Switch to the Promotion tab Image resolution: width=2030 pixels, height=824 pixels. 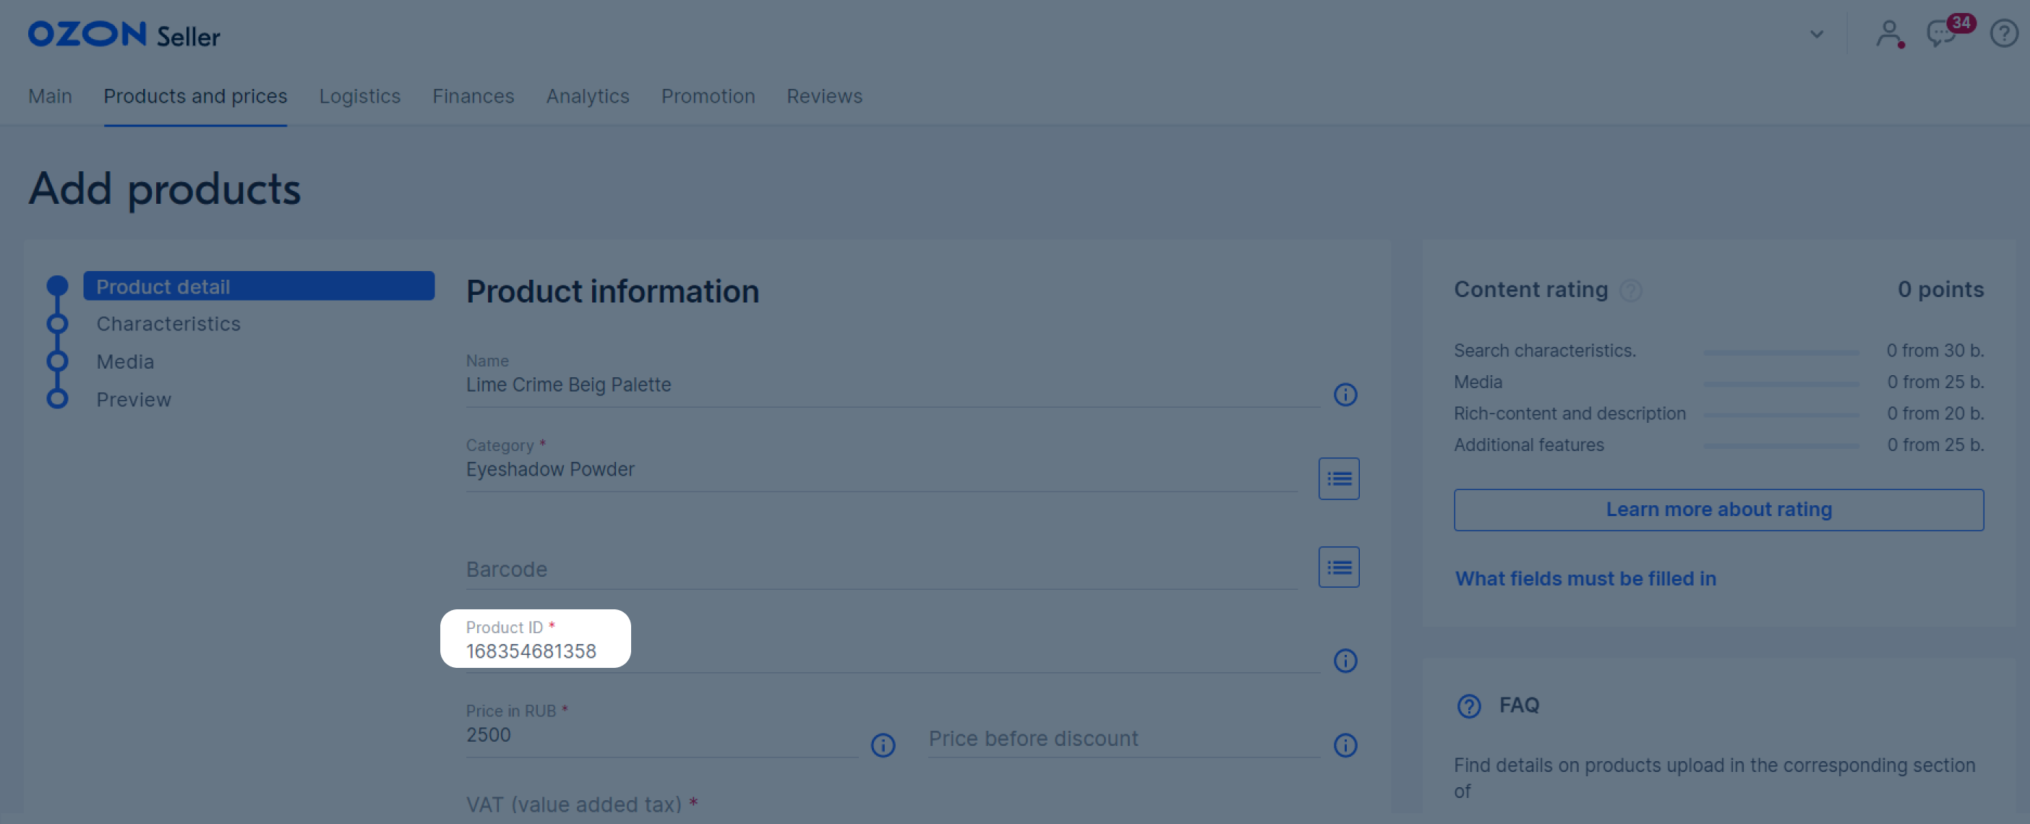click(x=707, y=96)
